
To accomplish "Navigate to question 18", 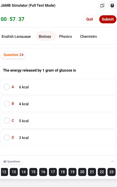I will click(63, 172).
